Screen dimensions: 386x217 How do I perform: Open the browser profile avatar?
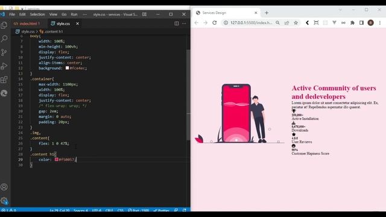tap(370, 23)
